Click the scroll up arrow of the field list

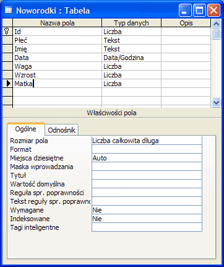click(216, 24)
